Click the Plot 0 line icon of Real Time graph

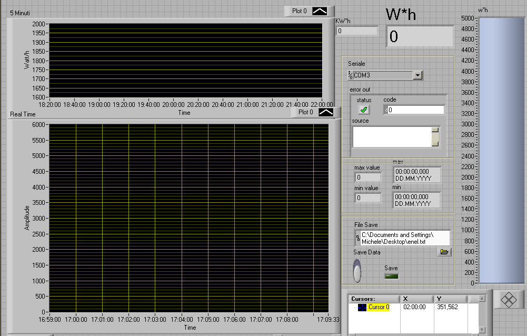coord(326,112)
